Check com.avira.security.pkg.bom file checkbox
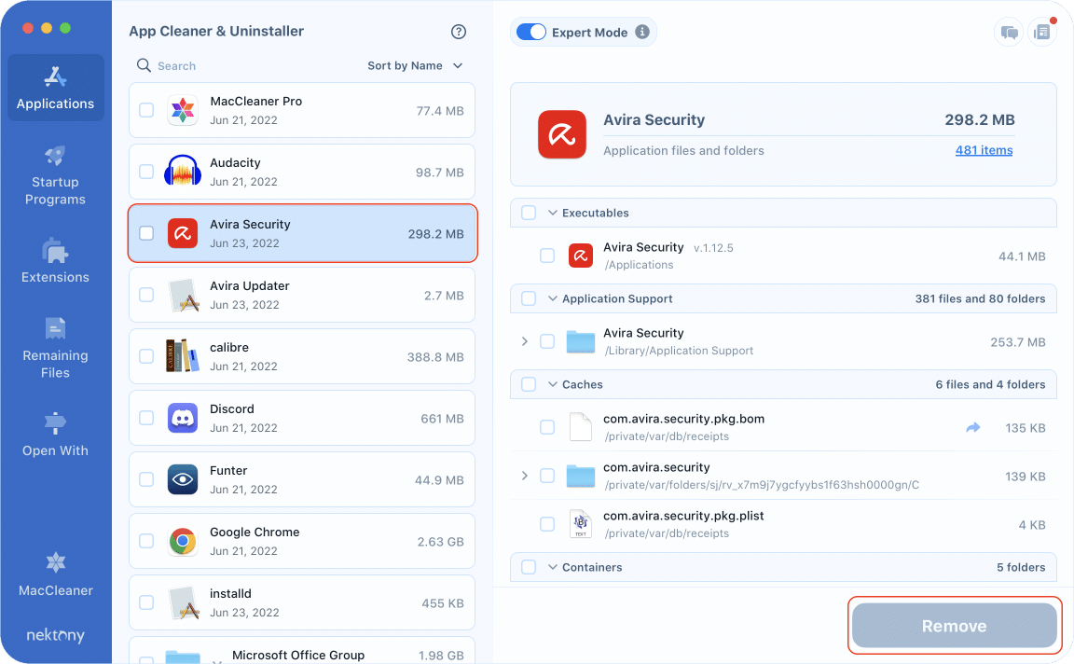The width and height of the screenshot is (1074, 664). pos(547,428)
